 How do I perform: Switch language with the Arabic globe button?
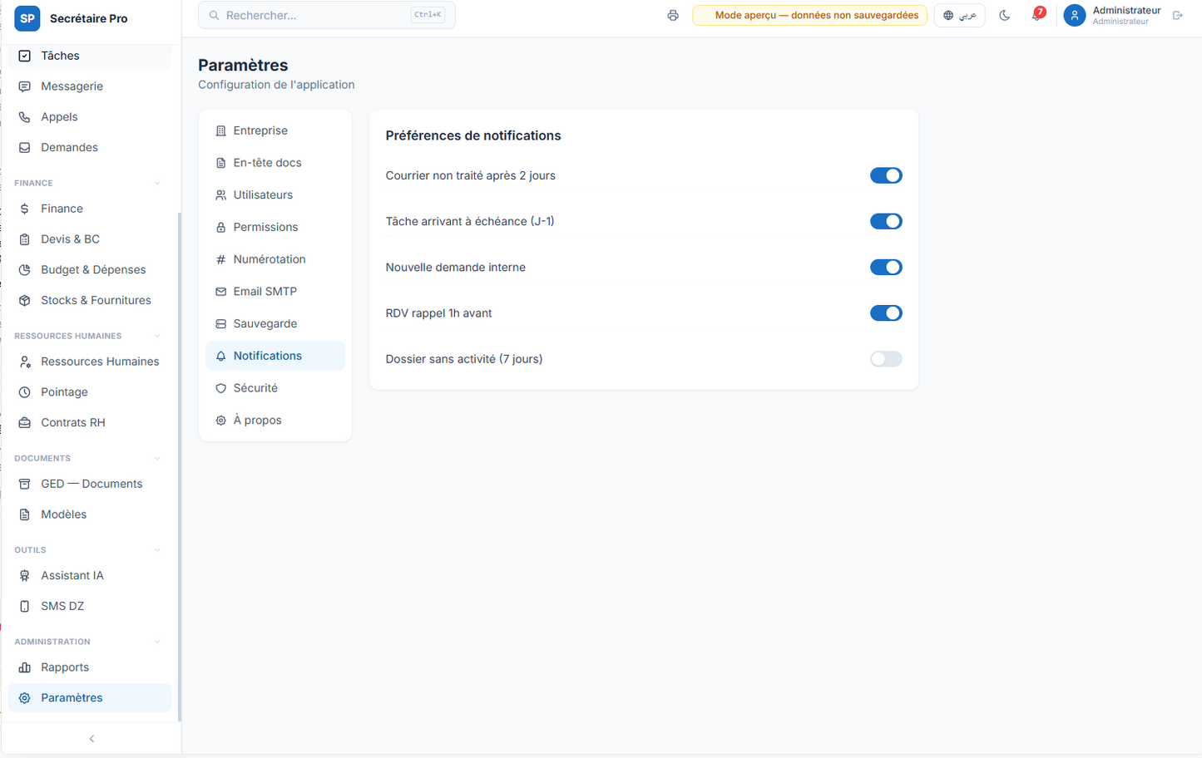[x=959, y=15]
